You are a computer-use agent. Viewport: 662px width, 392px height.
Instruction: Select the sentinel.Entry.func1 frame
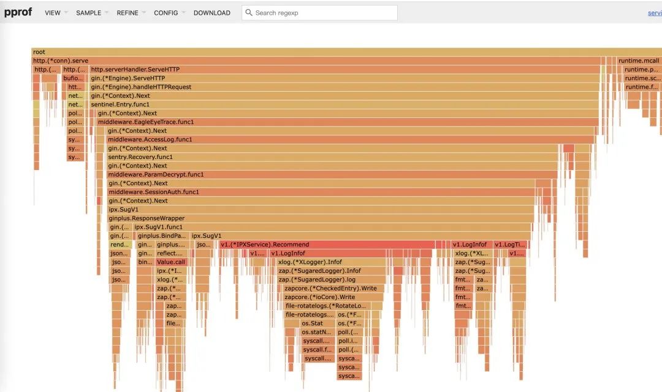click(x=343, y=105)
